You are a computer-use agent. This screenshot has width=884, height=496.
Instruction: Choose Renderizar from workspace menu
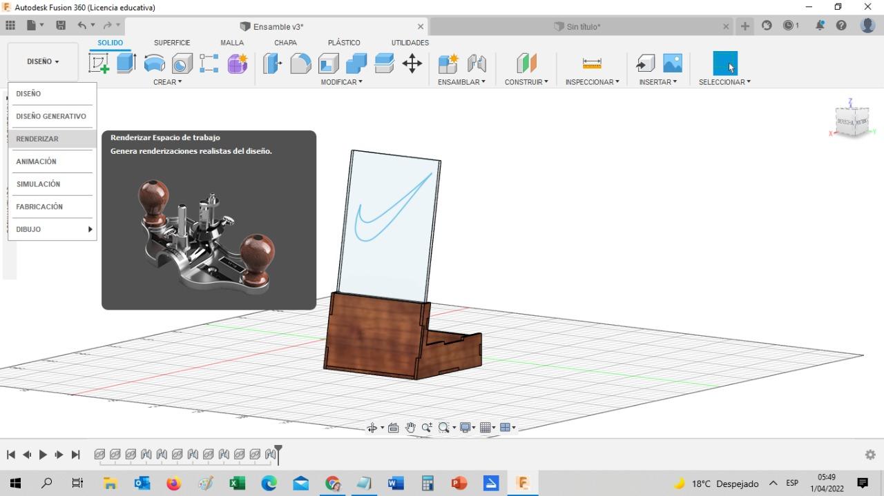[x=37, y=139]
